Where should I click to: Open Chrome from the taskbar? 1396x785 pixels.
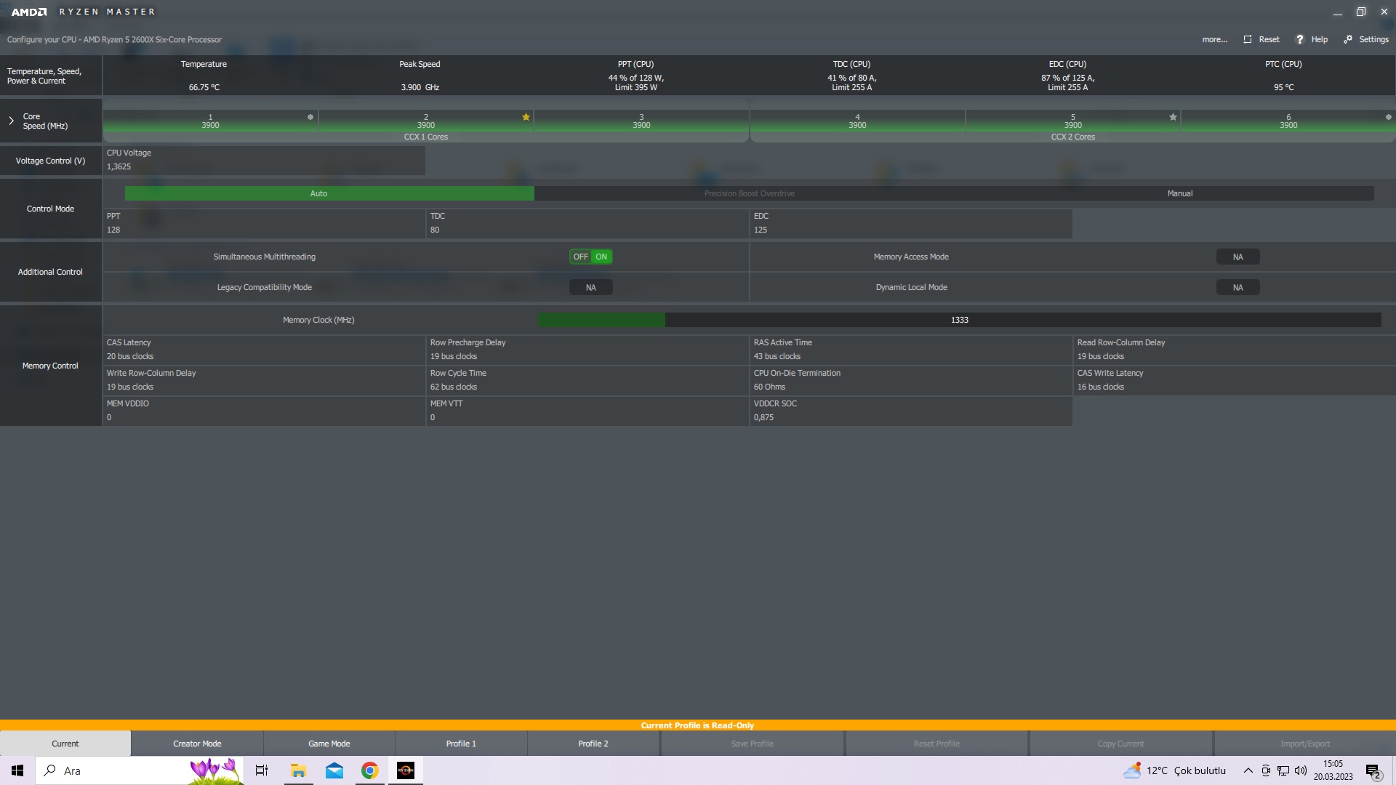(369, 770)
